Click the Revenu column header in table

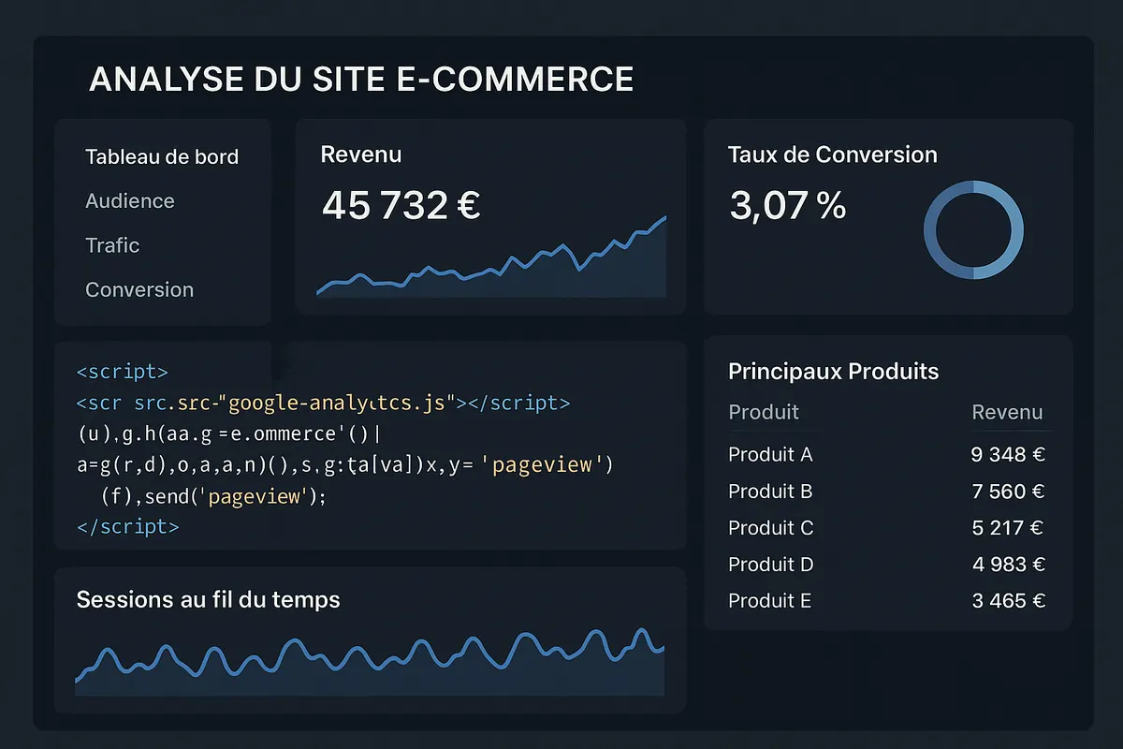[1007, 413]
